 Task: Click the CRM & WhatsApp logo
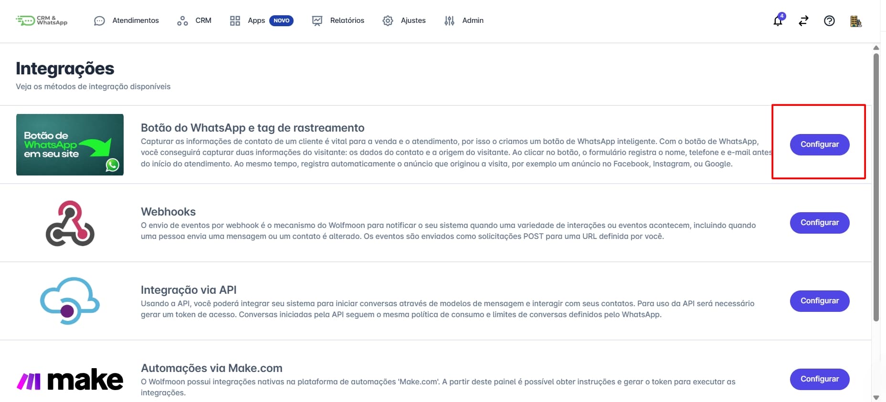click(42, 21)
